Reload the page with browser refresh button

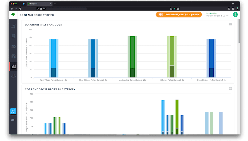tap(20, 9)
